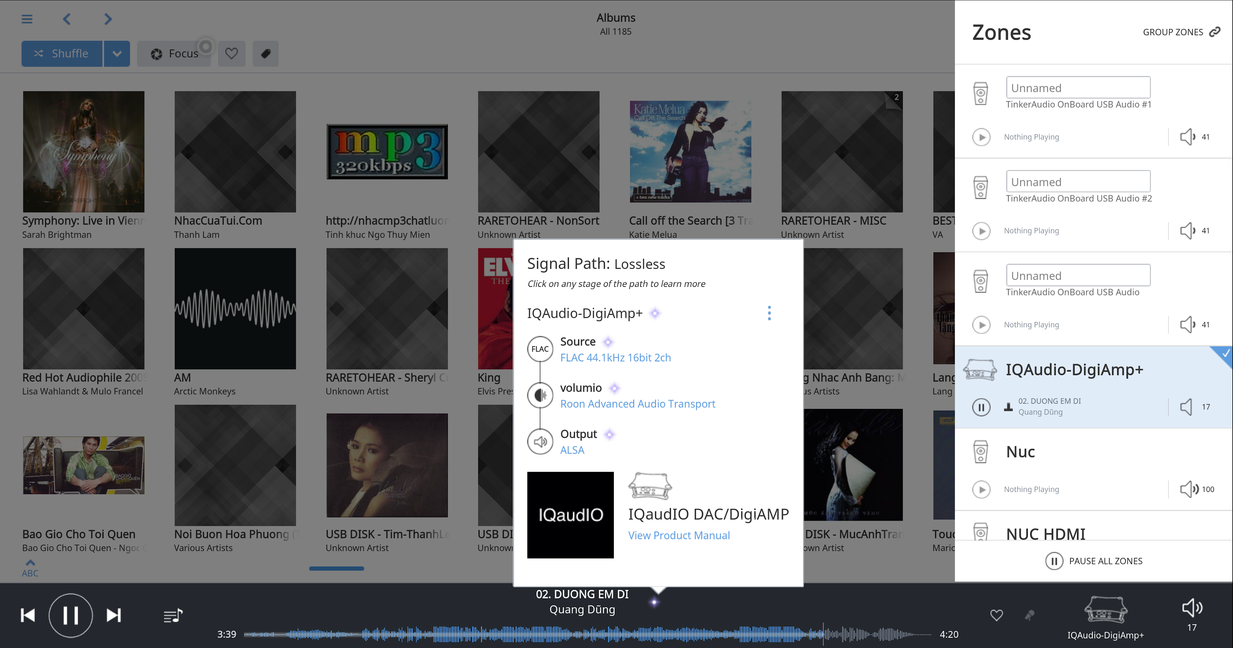Click GROUP ZONES link
This screenshot has height=648, width=1233.
1181,32
